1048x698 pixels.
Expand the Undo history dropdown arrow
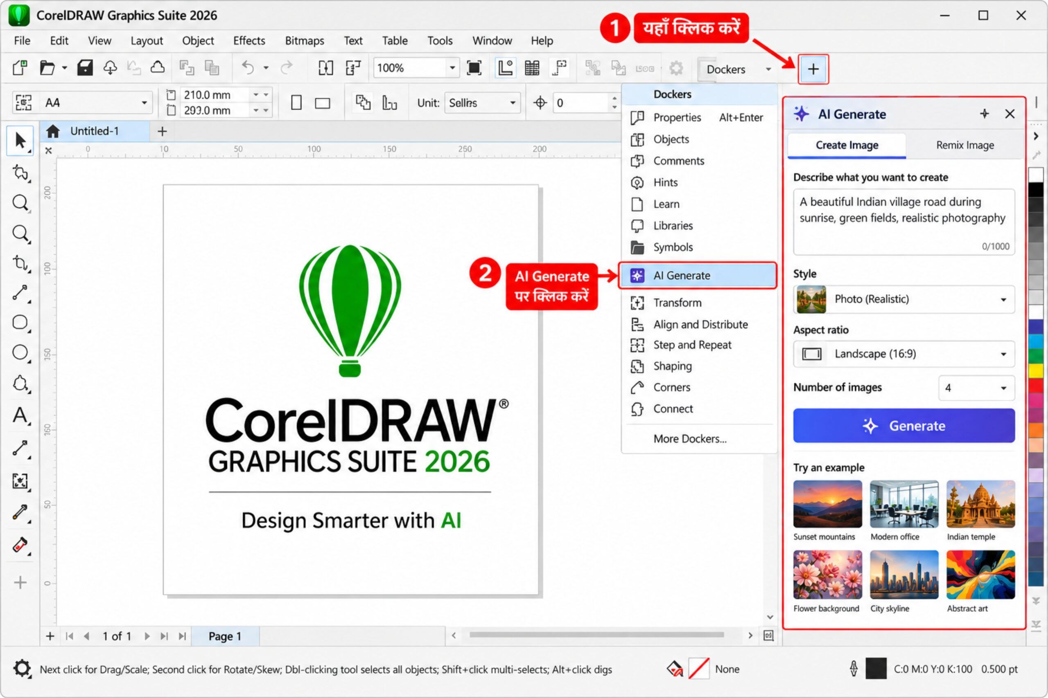pos(266,68)
